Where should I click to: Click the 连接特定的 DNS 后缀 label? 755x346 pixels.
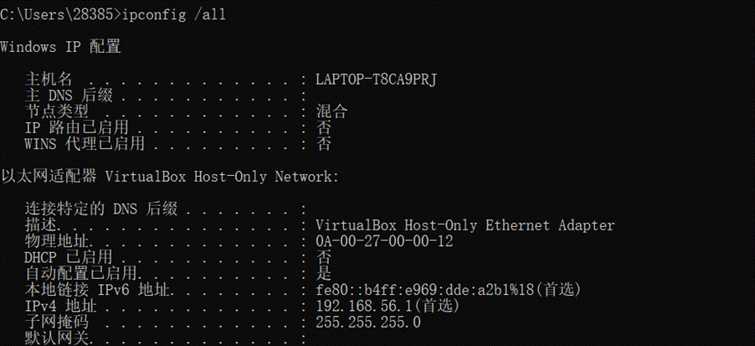(100, 209)
